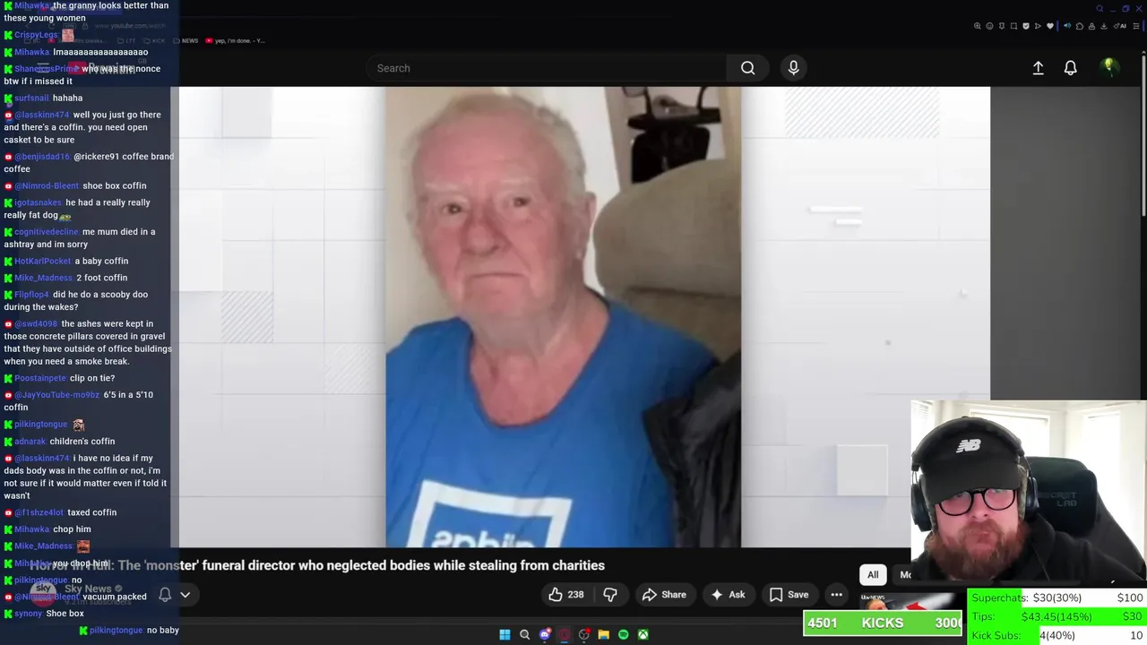
Task: Click the 4501 KICKS counter bar
Action: pyautogui.click(x=883, y=623)
